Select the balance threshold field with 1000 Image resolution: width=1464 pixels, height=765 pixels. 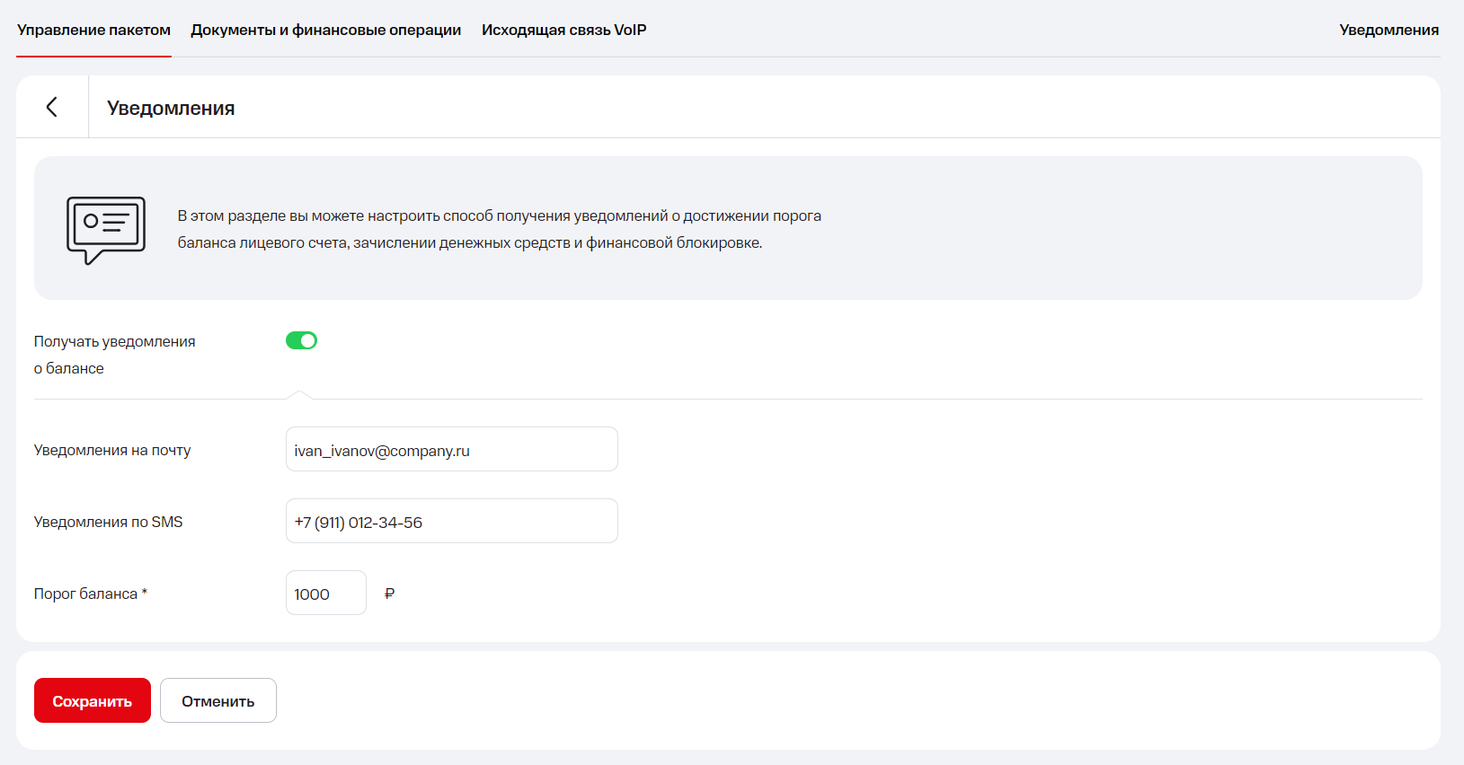click(x=325, y=594)
